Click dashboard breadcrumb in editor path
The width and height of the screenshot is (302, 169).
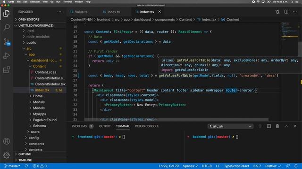pos(143,20)
